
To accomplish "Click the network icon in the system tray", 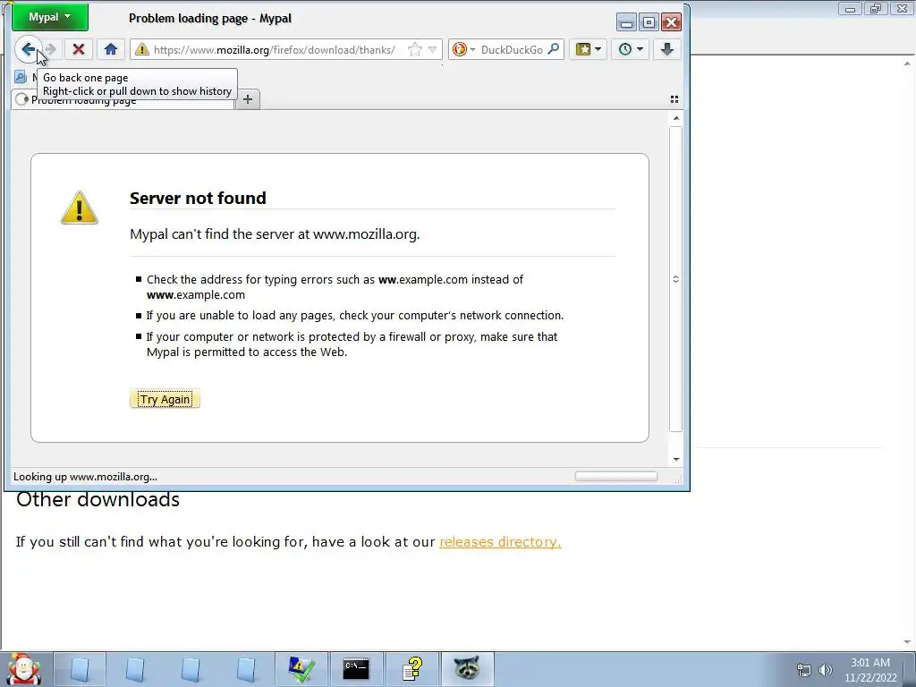I will pos(804,670).
